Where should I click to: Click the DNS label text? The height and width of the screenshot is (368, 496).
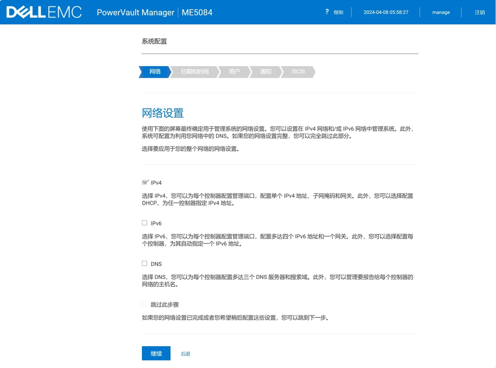[x=156, y=264]
